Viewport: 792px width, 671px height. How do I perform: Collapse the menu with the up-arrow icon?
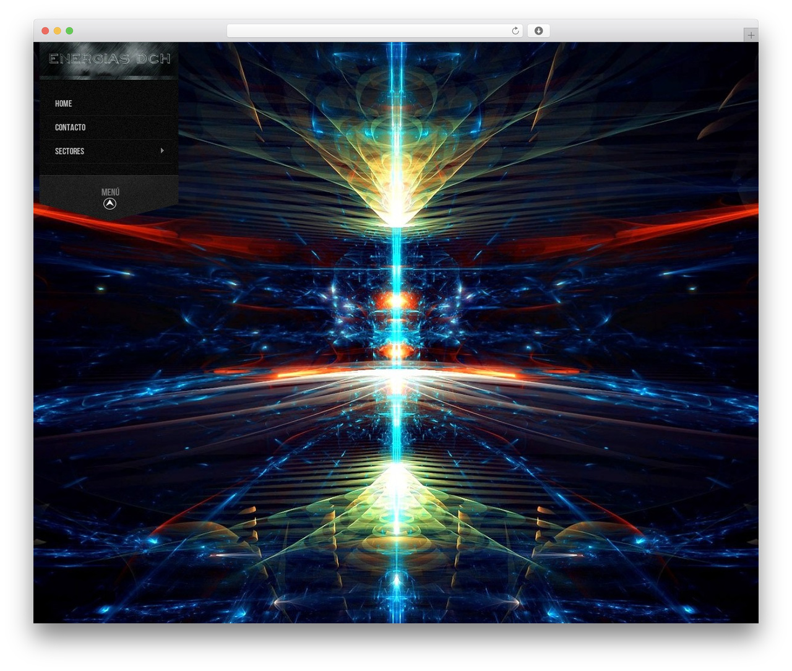coord(110,204)
